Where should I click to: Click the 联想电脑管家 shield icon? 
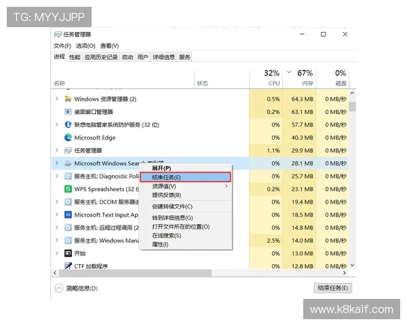[x=68, y=124]
